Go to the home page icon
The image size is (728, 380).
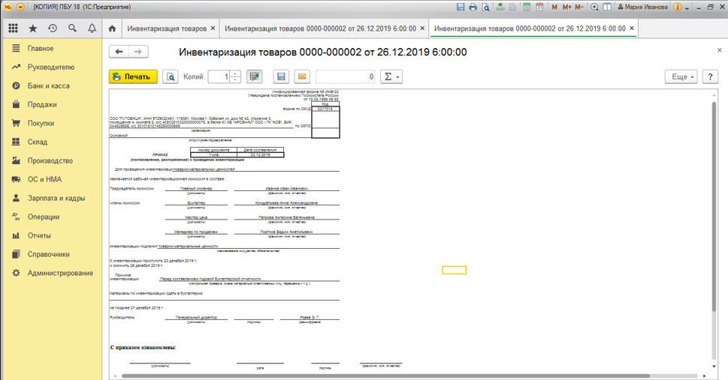(112, 28)
